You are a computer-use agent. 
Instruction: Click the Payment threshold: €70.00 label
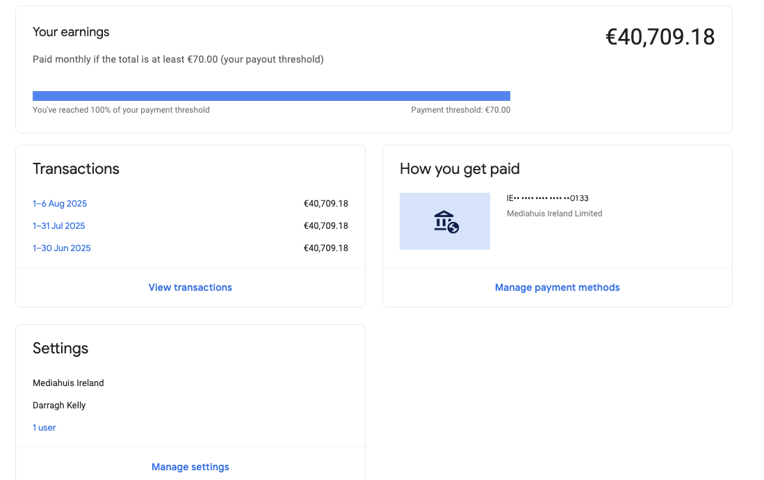click(460, 110)
